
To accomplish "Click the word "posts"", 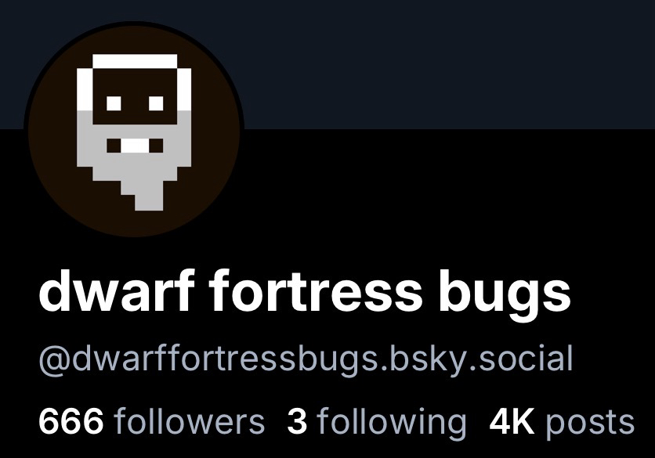I will [590, 424].
